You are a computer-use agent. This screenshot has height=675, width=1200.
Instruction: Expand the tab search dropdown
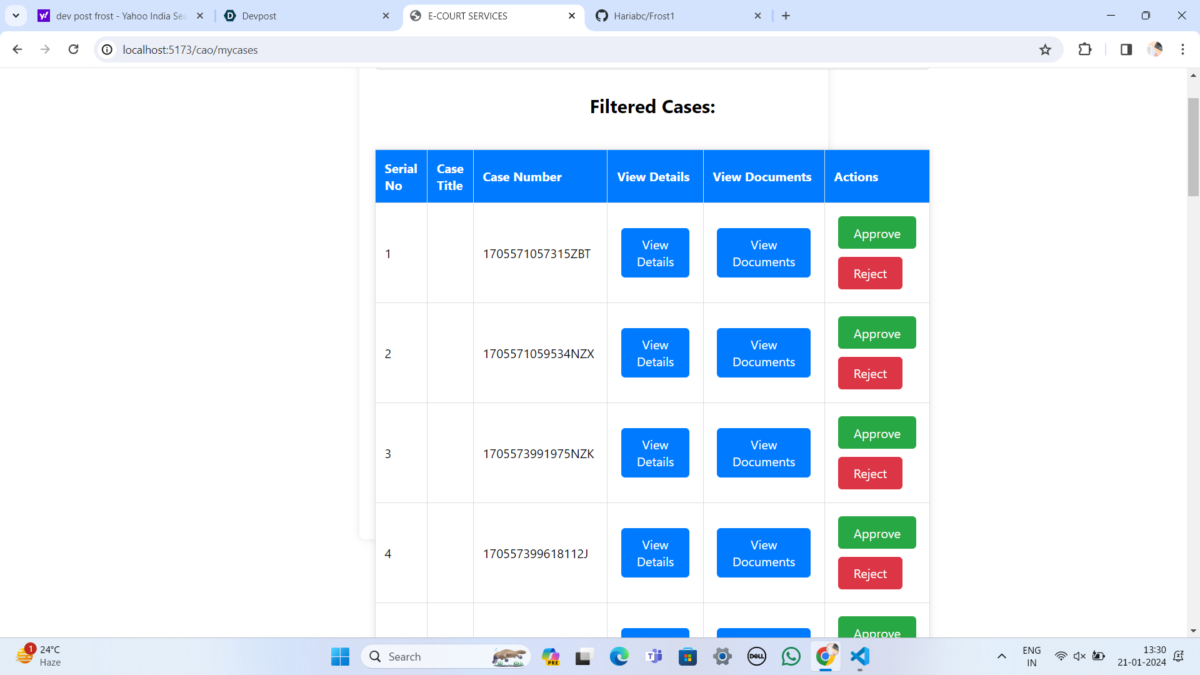[16, 16]
